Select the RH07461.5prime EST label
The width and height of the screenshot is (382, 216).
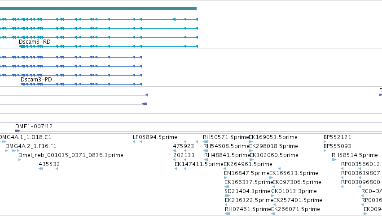[x=248, y=209]
